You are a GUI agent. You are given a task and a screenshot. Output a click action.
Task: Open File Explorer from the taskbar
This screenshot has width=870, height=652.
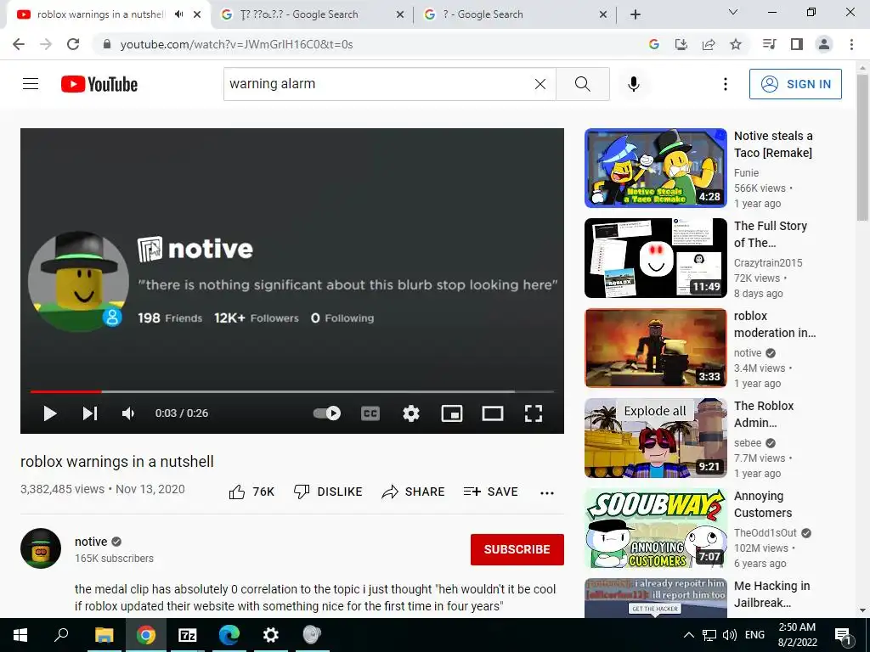tap(104, 635)
